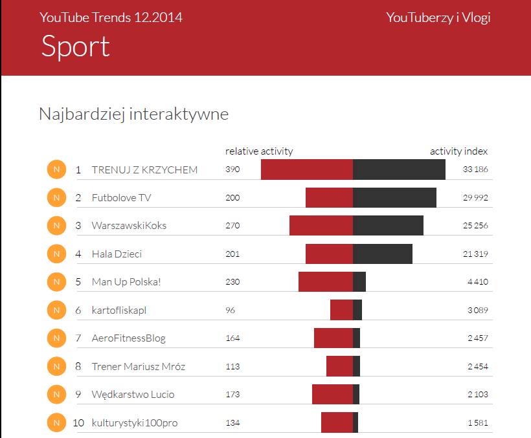Click the N badge beside Hala Dzieci
Image resolution: width=531 pixels, height=438 pixels.
pyautogui.click(x=57, y=254)
